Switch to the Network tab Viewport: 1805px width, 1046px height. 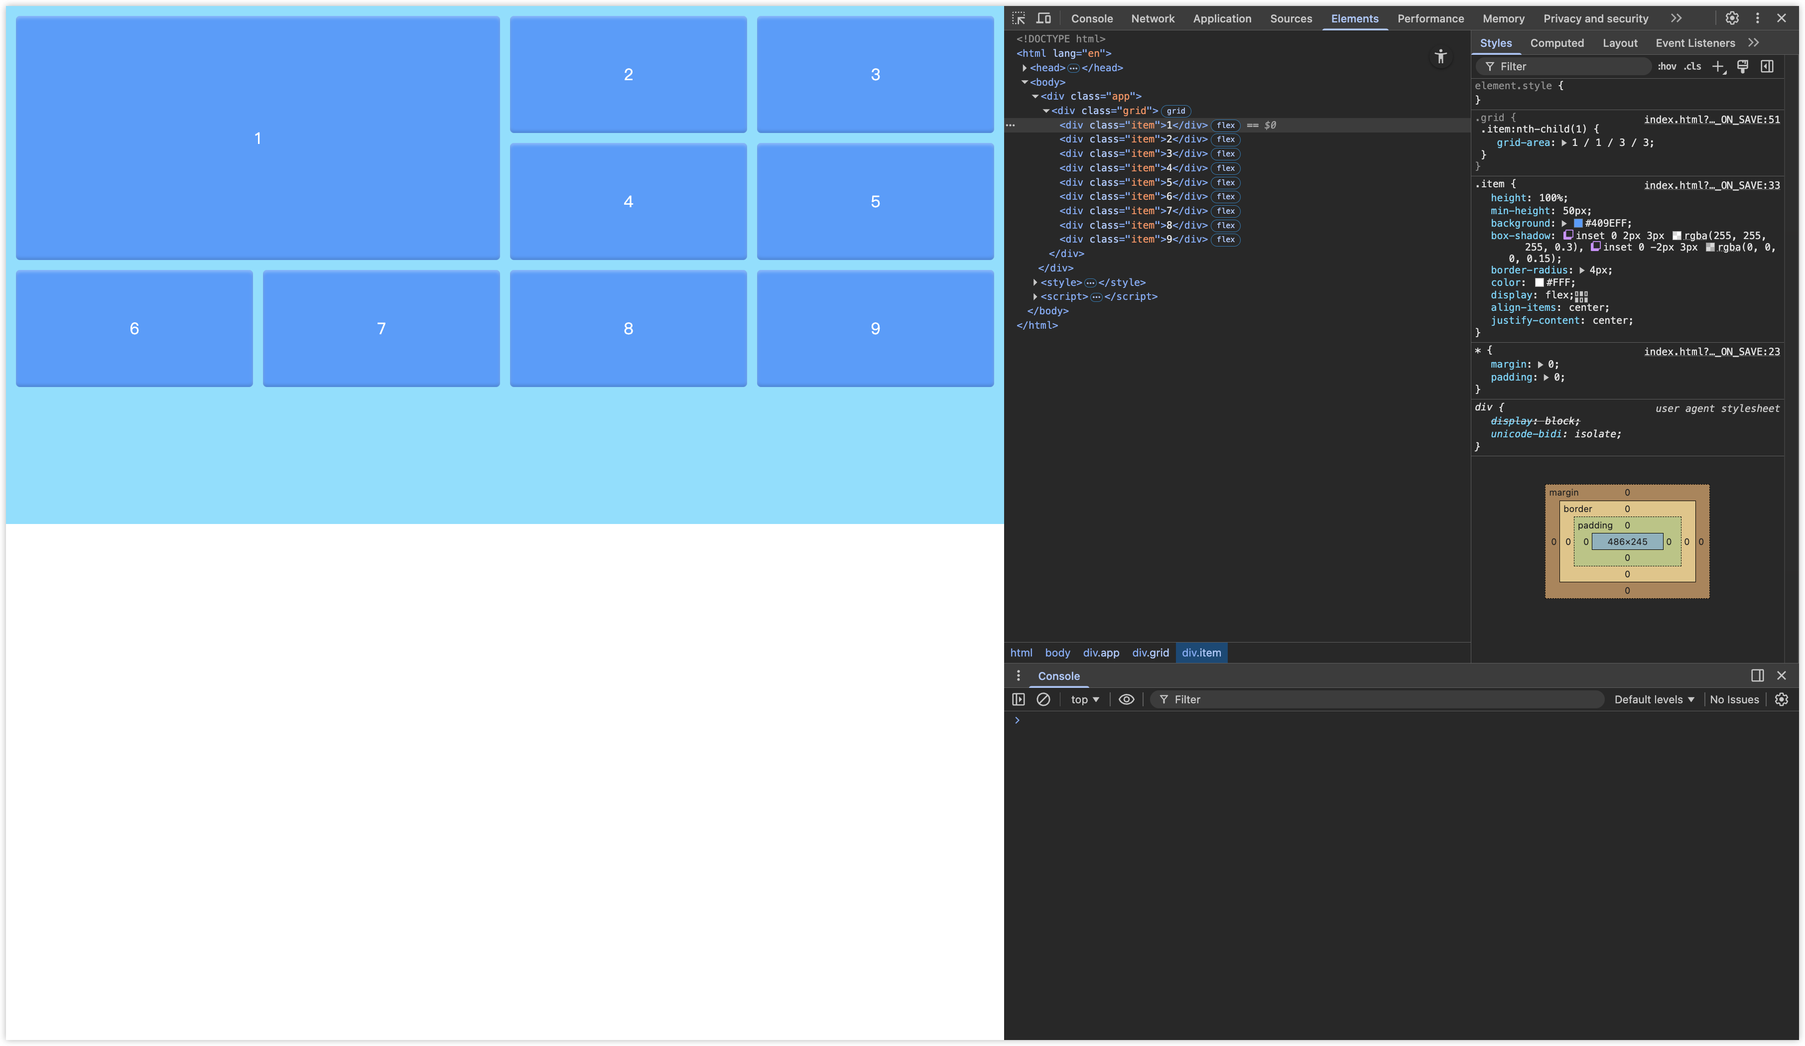click(x=1153, y=18)
